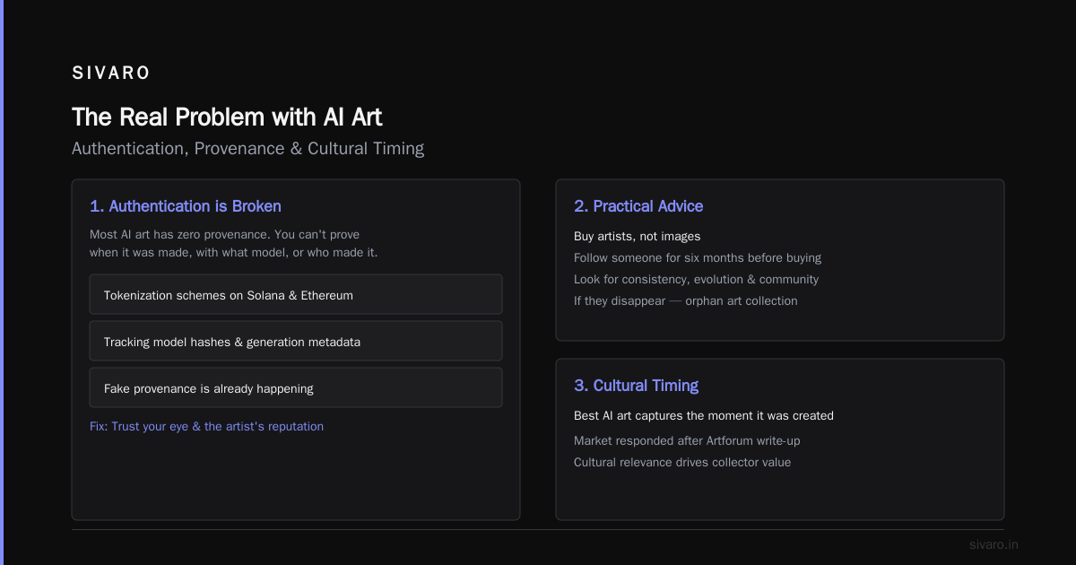Image resolution: width=1076 pixels, height=565 pixels.
Task: Click text 'Buy artists, not images'
Action: [637, 237]
